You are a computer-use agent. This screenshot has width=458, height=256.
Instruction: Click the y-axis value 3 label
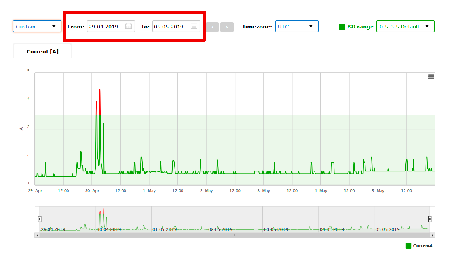pyautogui.click(x=29, y=127)
